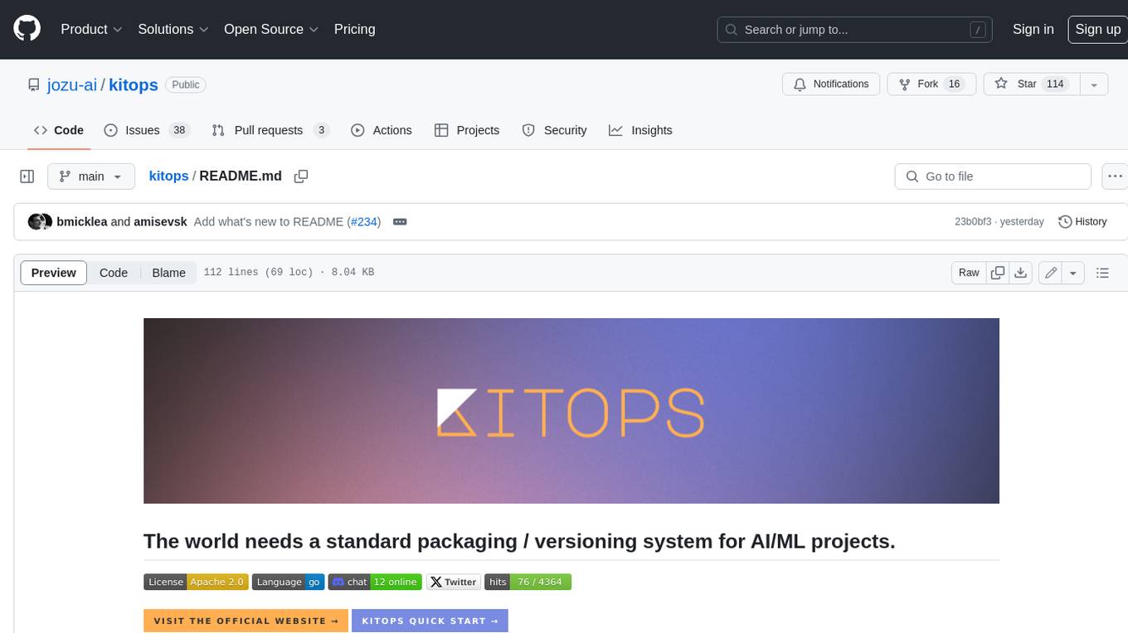The width and height of the screenshot is (1128, 633).
Task: Switch to the Security tab
Action: 554,130
